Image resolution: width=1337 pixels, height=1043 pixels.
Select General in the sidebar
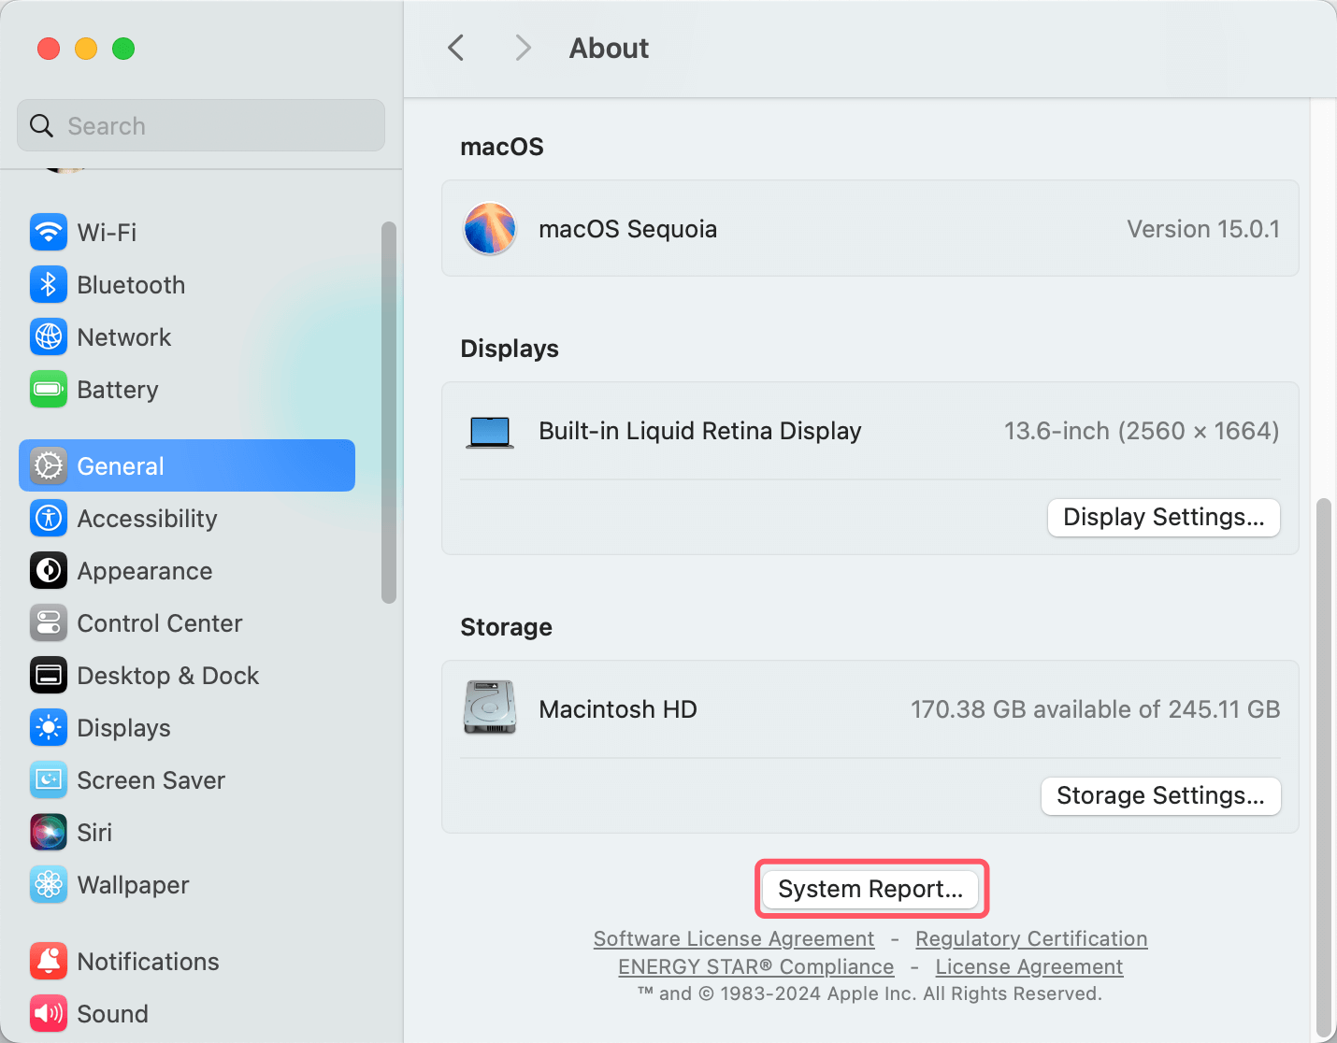click(120, 465)
